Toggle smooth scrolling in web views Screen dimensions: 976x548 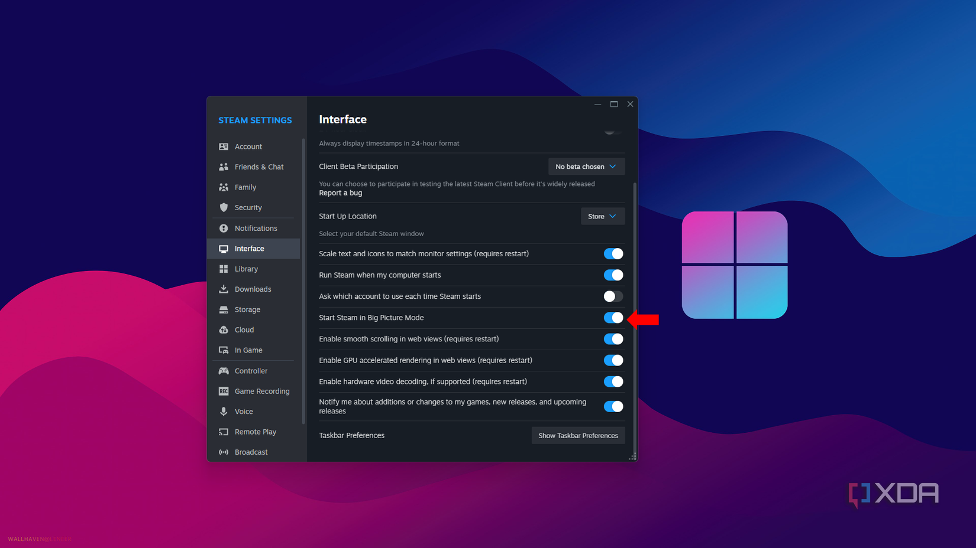[x=613, y=339]
